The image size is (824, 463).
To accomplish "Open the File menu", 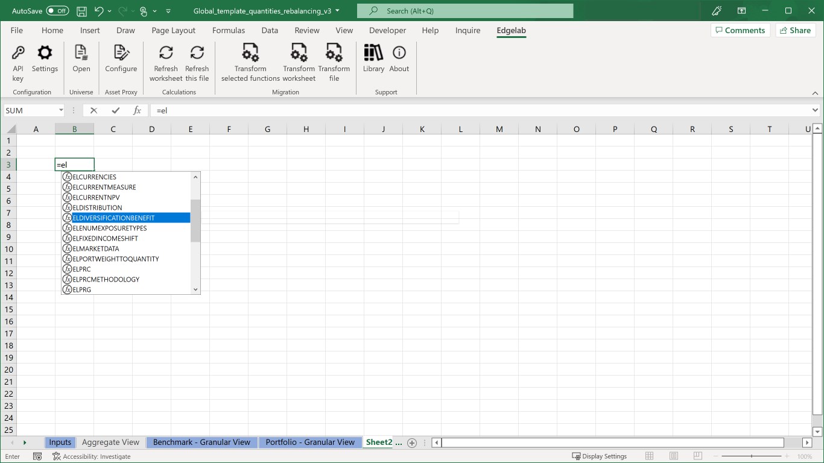I will (17, 30).
